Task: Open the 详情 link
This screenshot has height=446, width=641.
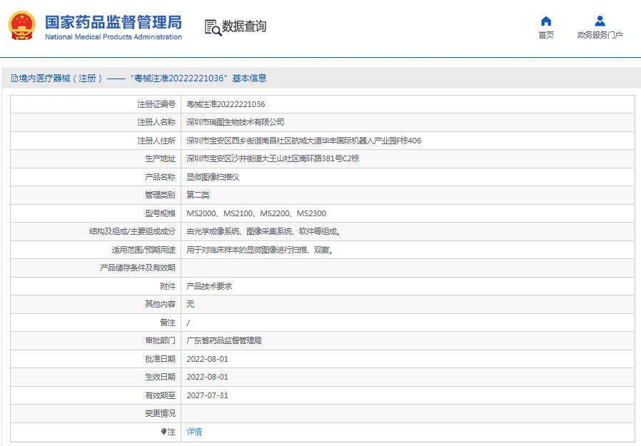Action: [x=194, y=431]
